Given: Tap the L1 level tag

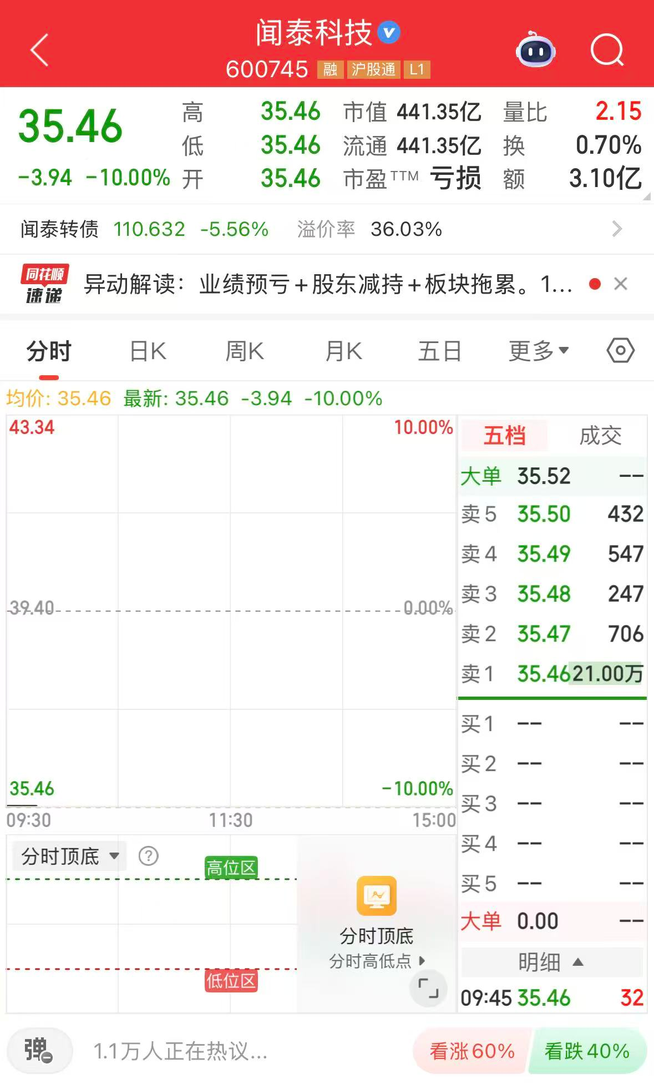Looking at the screenshot, I should (417, 69).
